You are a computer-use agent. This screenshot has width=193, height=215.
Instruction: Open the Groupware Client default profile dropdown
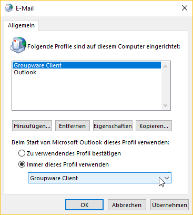(99, 178)
